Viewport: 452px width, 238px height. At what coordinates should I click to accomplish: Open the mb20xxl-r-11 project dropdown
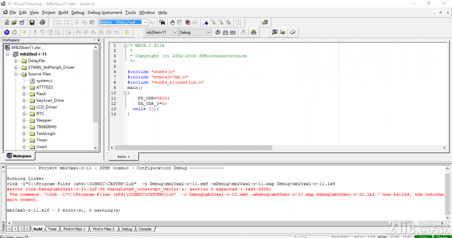[175, 33]
